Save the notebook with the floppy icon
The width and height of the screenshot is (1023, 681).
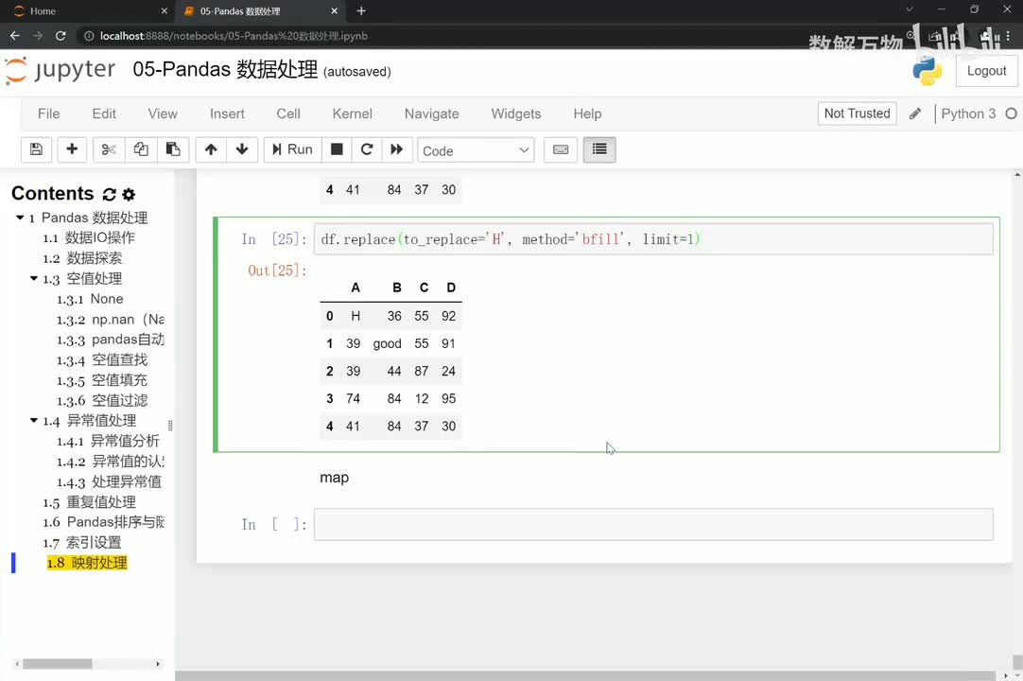pyautogui.click(x=37, y=149)
